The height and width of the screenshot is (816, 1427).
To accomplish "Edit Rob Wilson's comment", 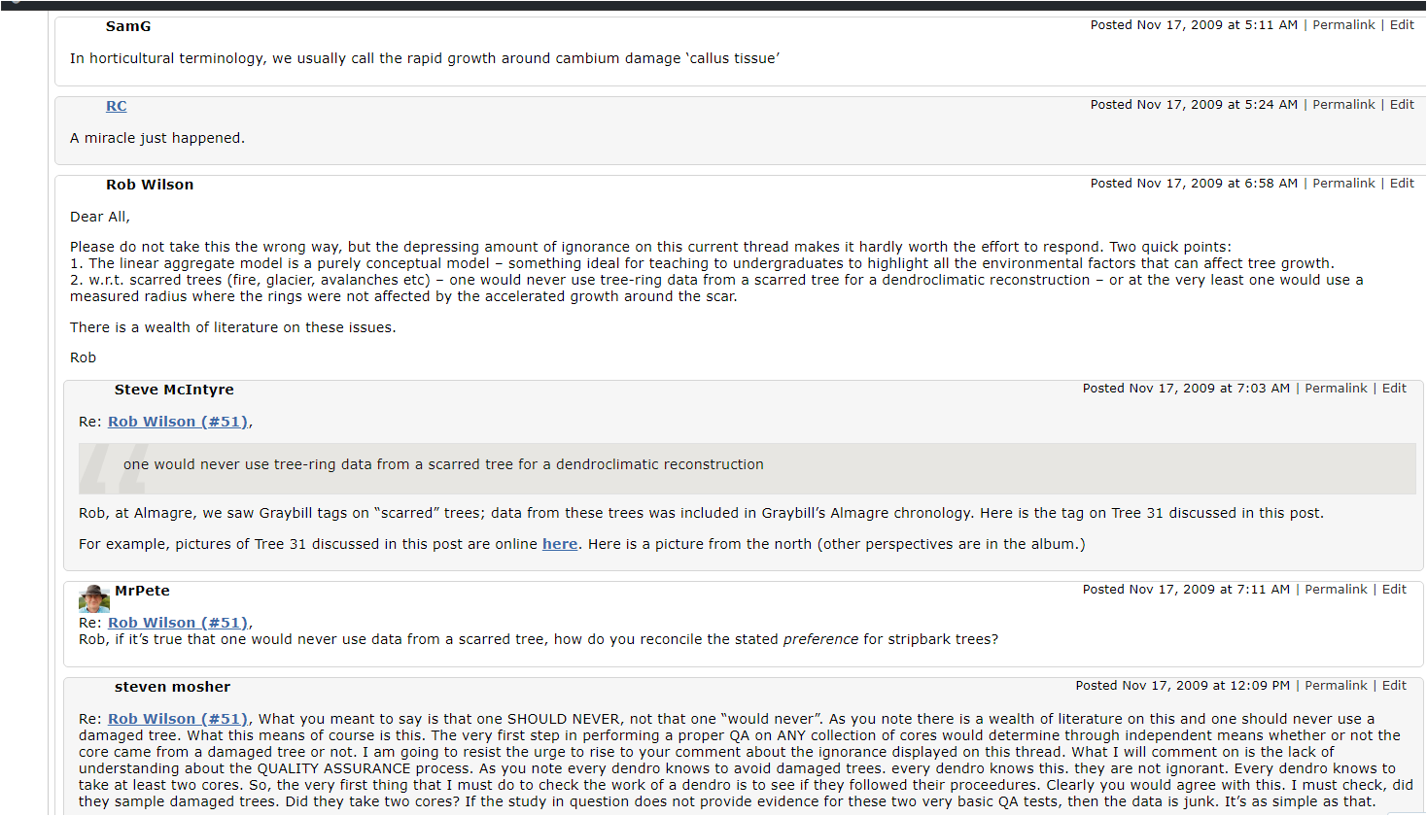I will 1402,184.
